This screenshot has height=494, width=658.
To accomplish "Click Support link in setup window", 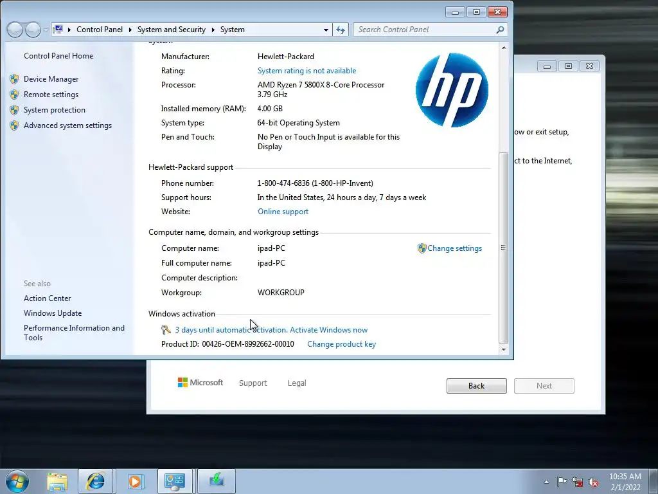I will (x=253, y=383).
